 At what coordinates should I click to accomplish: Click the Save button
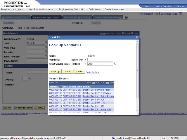click(7, 108)
